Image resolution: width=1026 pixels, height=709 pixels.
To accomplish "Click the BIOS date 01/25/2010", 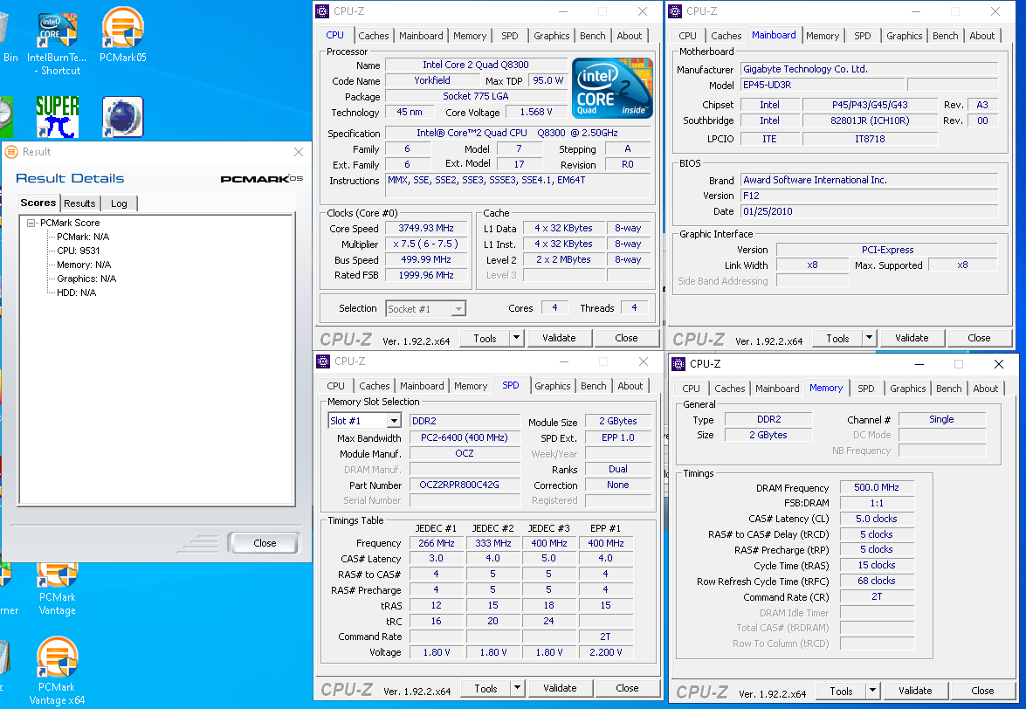I will click(x=870, y=211).
